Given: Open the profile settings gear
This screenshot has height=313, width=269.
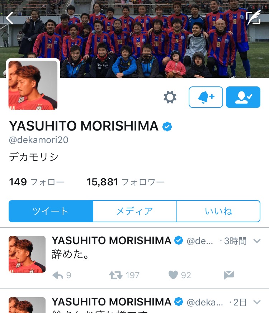Looking at the screenshot, I should (170, 97).
